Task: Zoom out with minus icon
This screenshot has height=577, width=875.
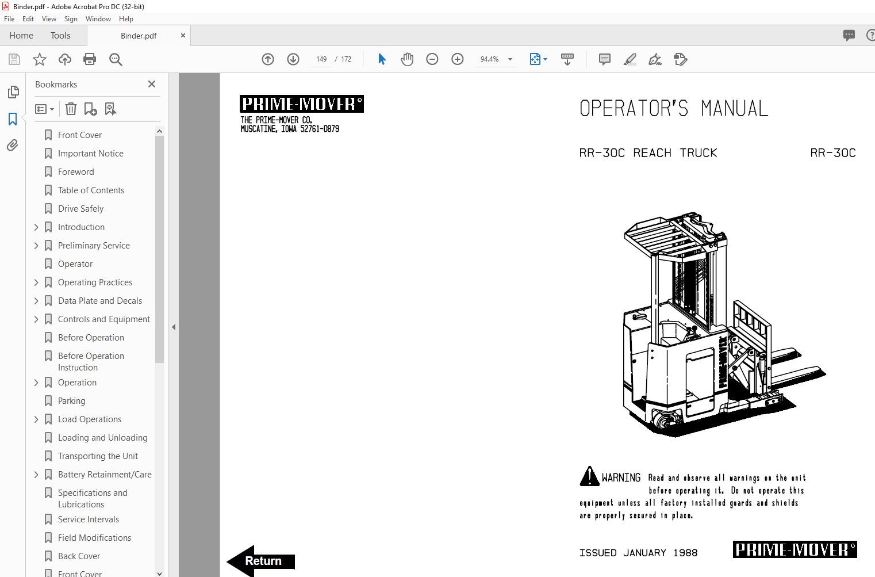Action: coord(432,59)
